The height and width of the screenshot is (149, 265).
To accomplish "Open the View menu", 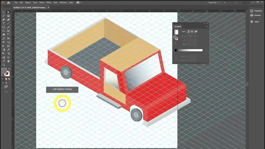I will pos(55,3).
